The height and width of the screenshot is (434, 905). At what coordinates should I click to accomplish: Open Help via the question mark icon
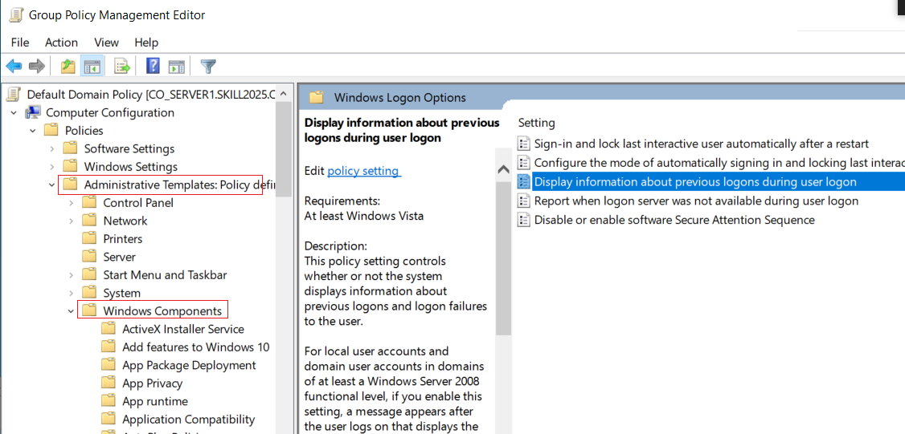pyautogui.click(x=153, y=67)
